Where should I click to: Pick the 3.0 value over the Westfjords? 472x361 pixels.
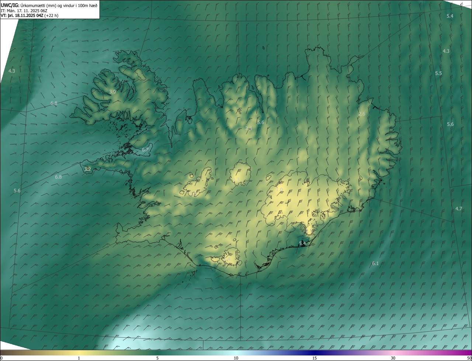[112, 92]
